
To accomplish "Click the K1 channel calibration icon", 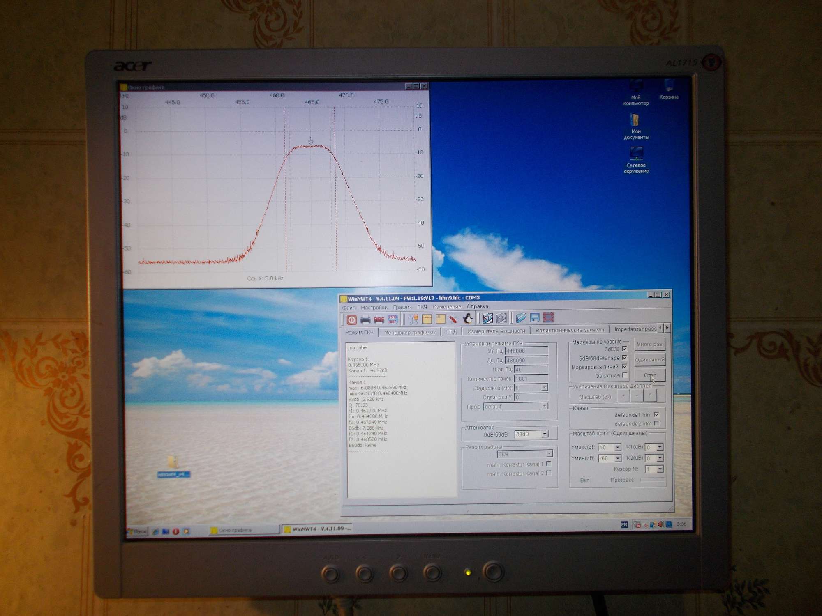I will [487, 318].
